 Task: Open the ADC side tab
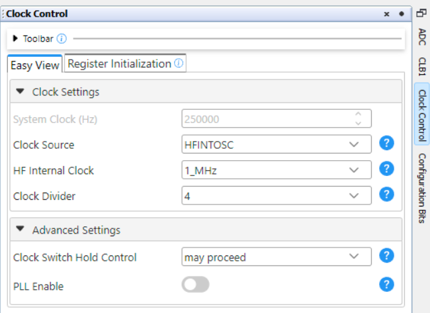pyautogui.click(x=422, y=37)
